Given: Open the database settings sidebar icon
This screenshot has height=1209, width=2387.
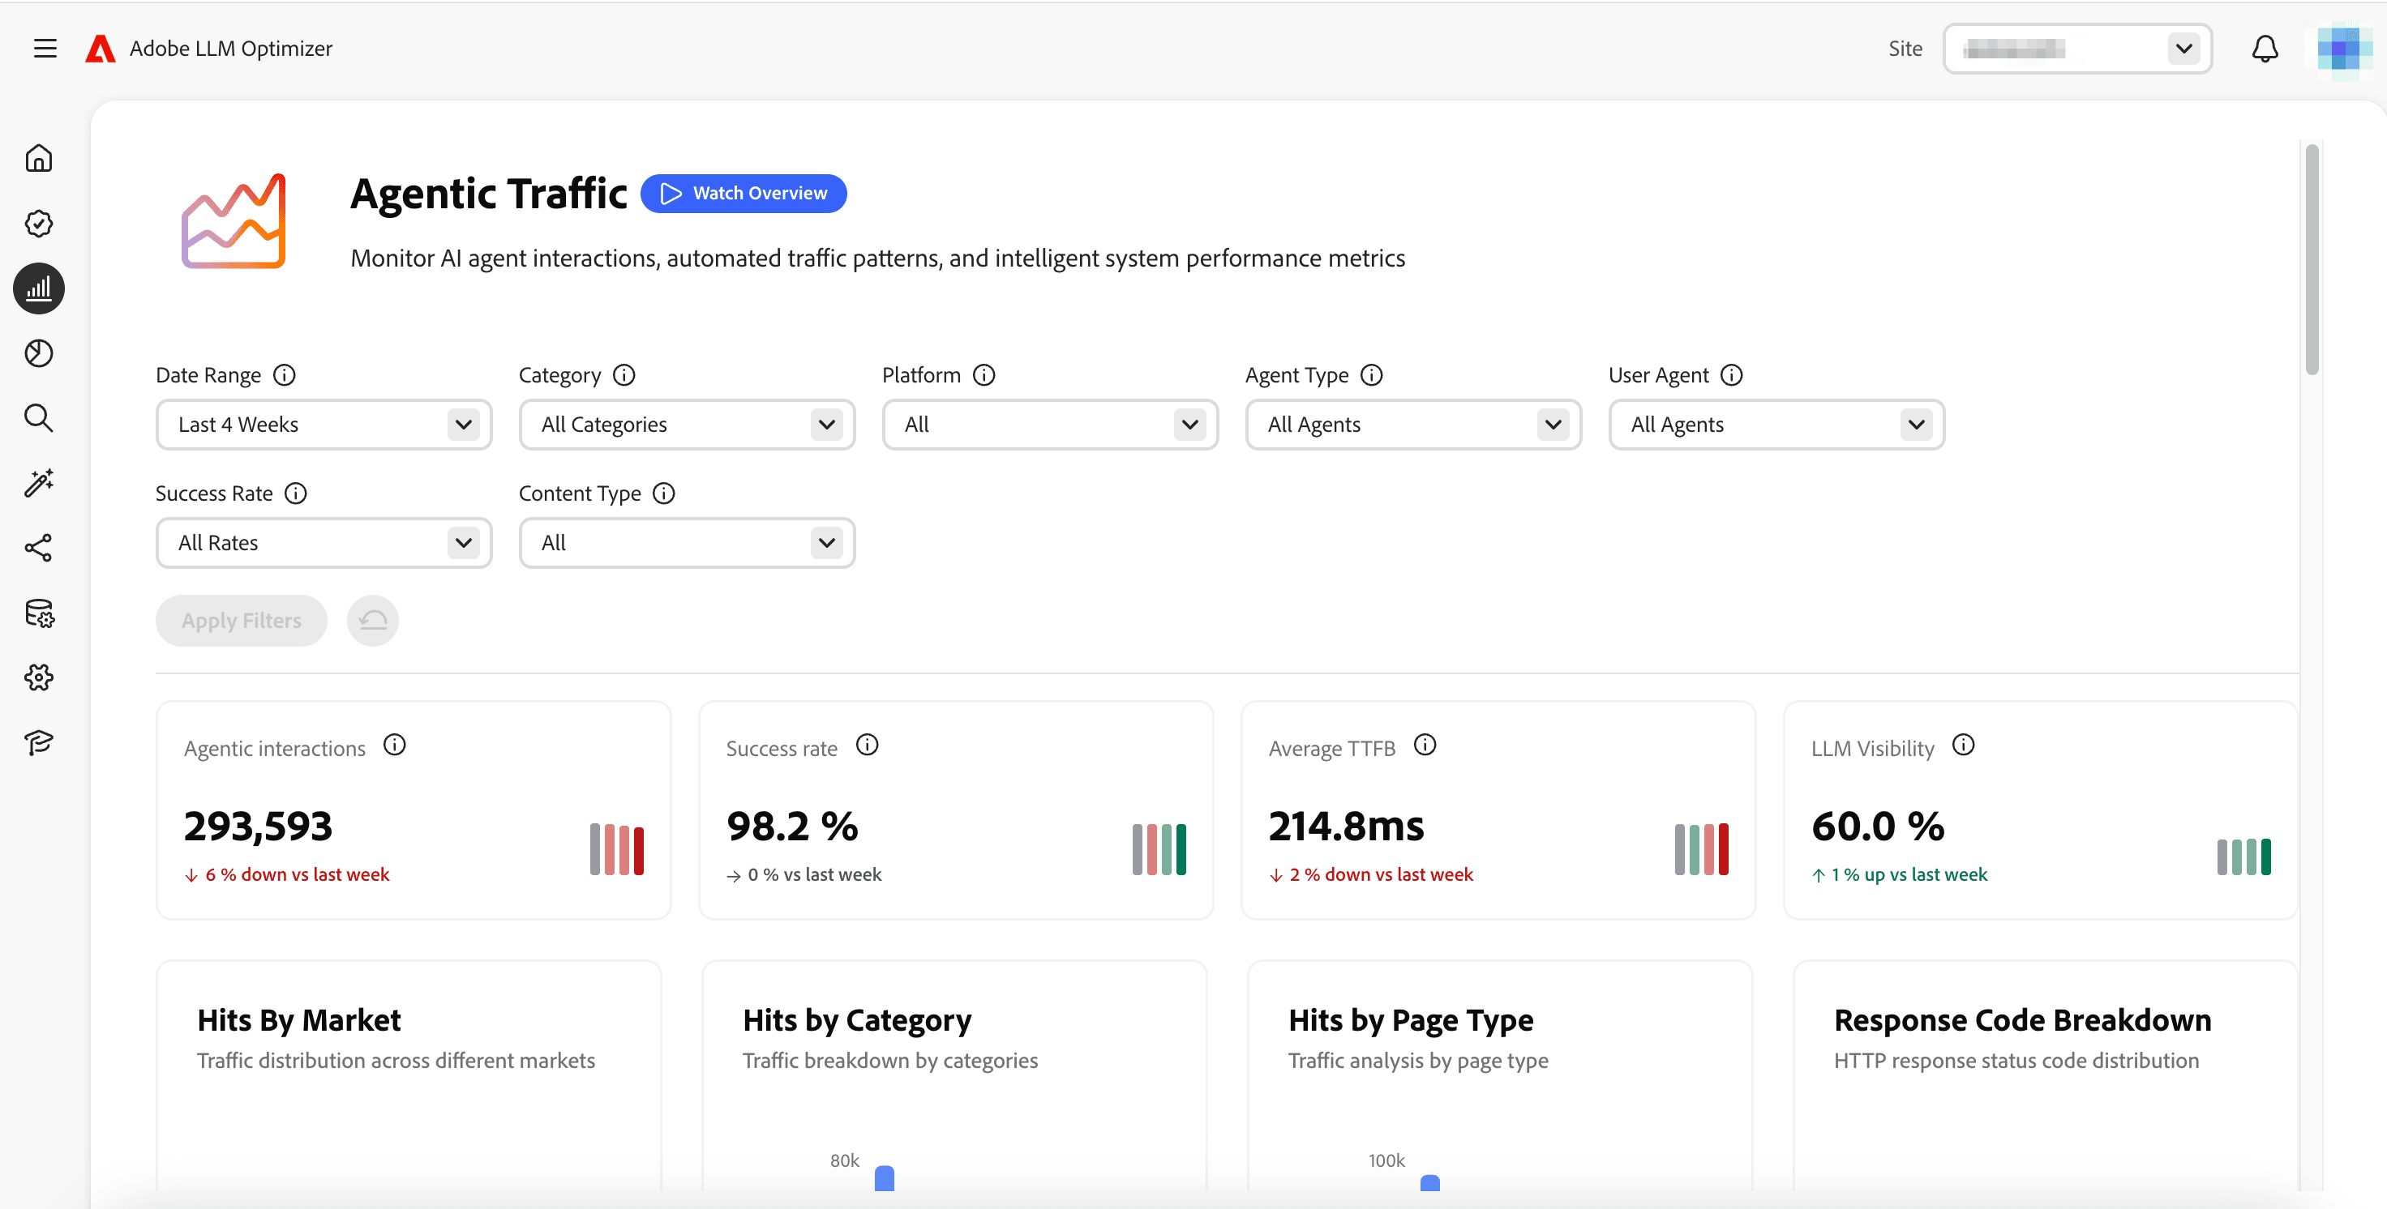Looking at the screenshot, I should tap(39, 613).
